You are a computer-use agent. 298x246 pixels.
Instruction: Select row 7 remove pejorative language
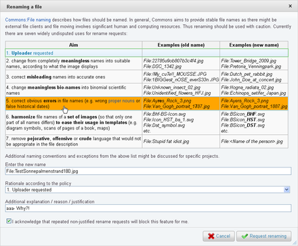click(147, 142)
